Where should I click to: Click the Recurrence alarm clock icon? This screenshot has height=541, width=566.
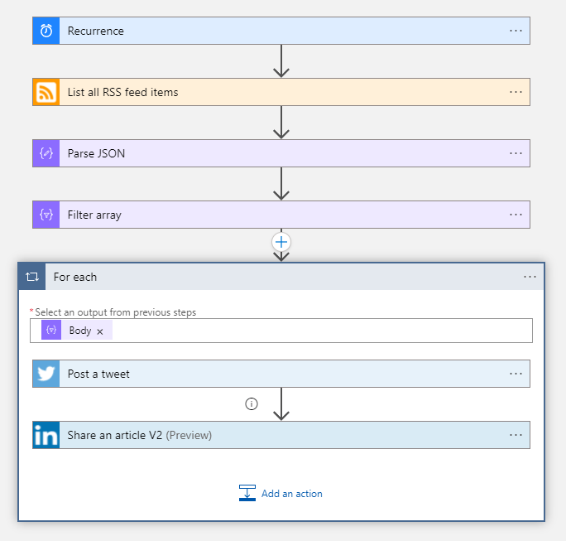(46, 31)
